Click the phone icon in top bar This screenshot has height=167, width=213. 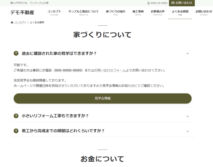click(148, 3)
